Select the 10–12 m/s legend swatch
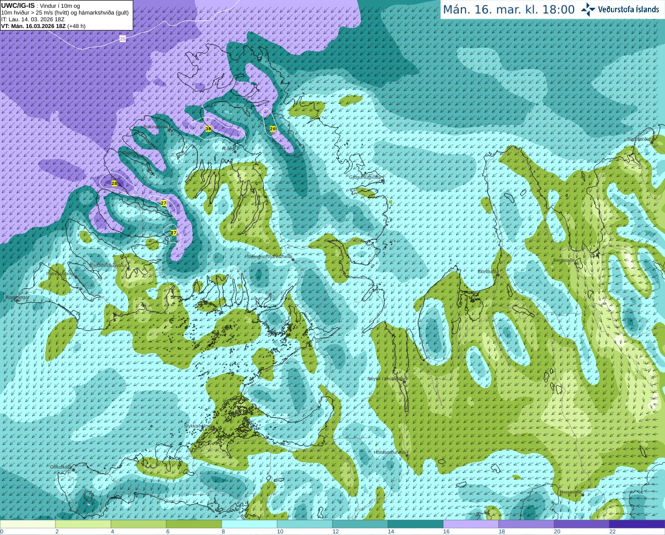The height and width of the screenshot is (535, 665). coord(304,524)
